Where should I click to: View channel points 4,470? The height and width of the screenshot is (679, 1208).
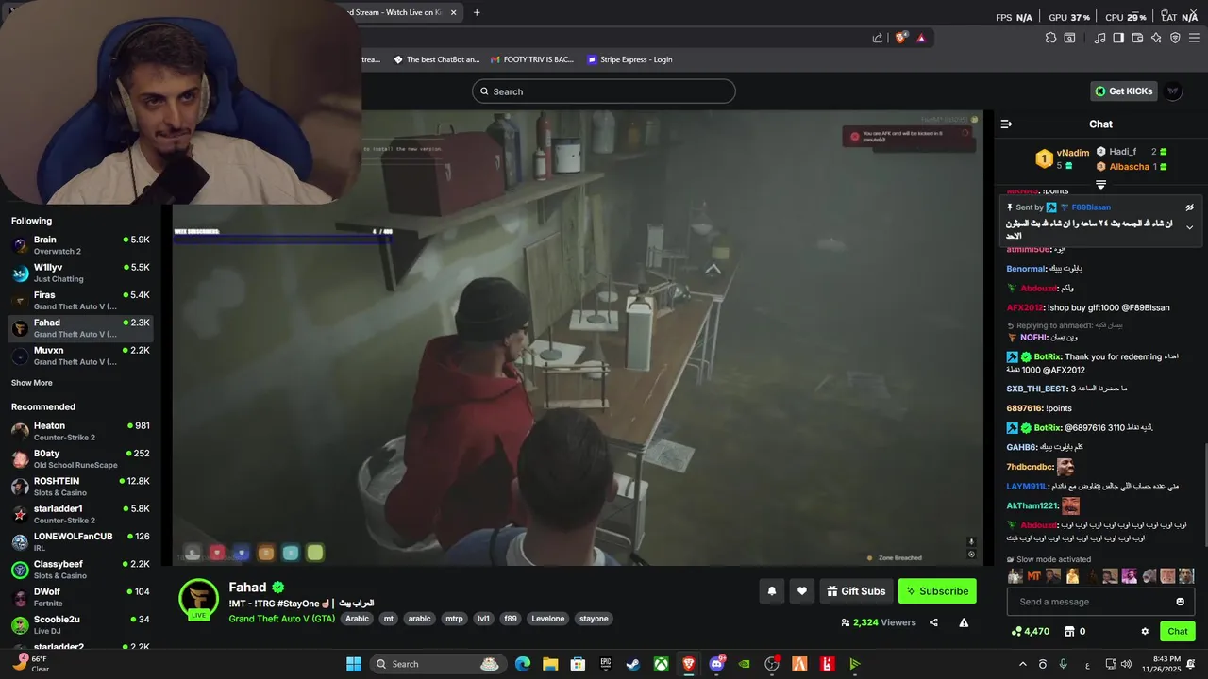coord(1030,631)
